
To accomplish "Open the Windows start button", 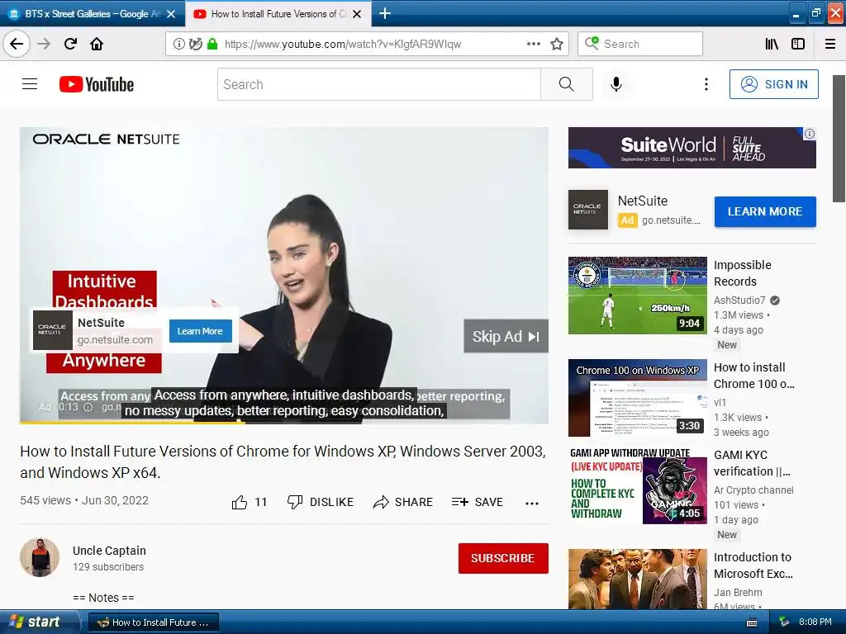I will (40, 622).
